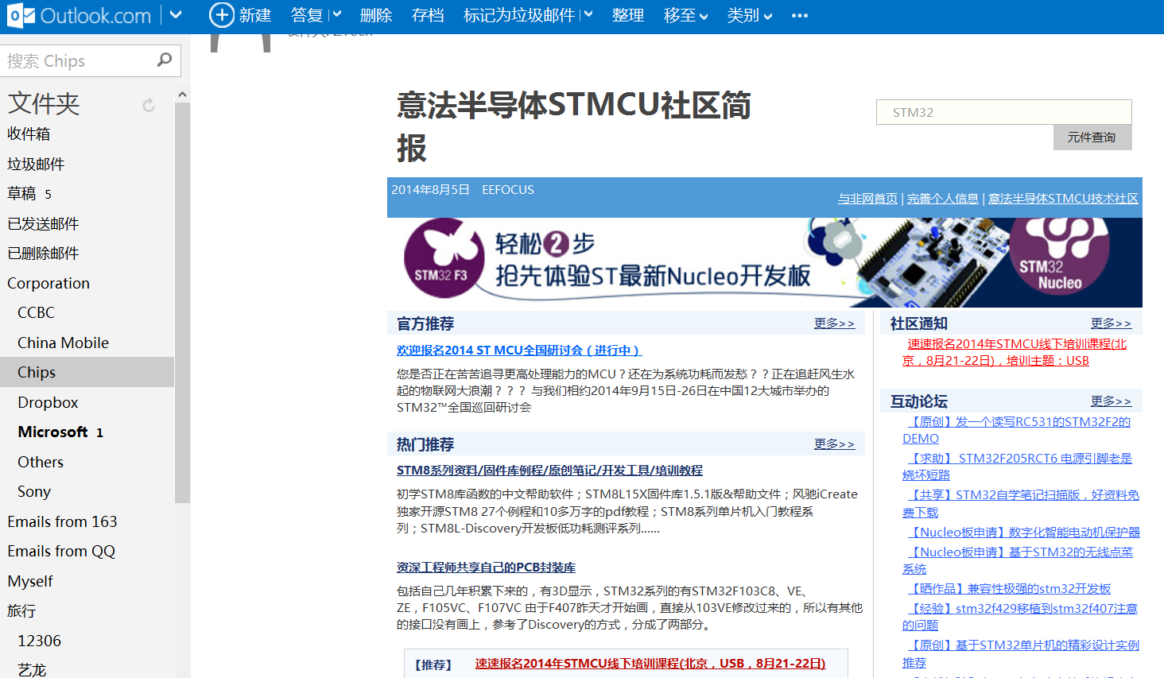Open the Microsoft subfolder
This screenshot has width=1164, height=678.
[52, 432]
